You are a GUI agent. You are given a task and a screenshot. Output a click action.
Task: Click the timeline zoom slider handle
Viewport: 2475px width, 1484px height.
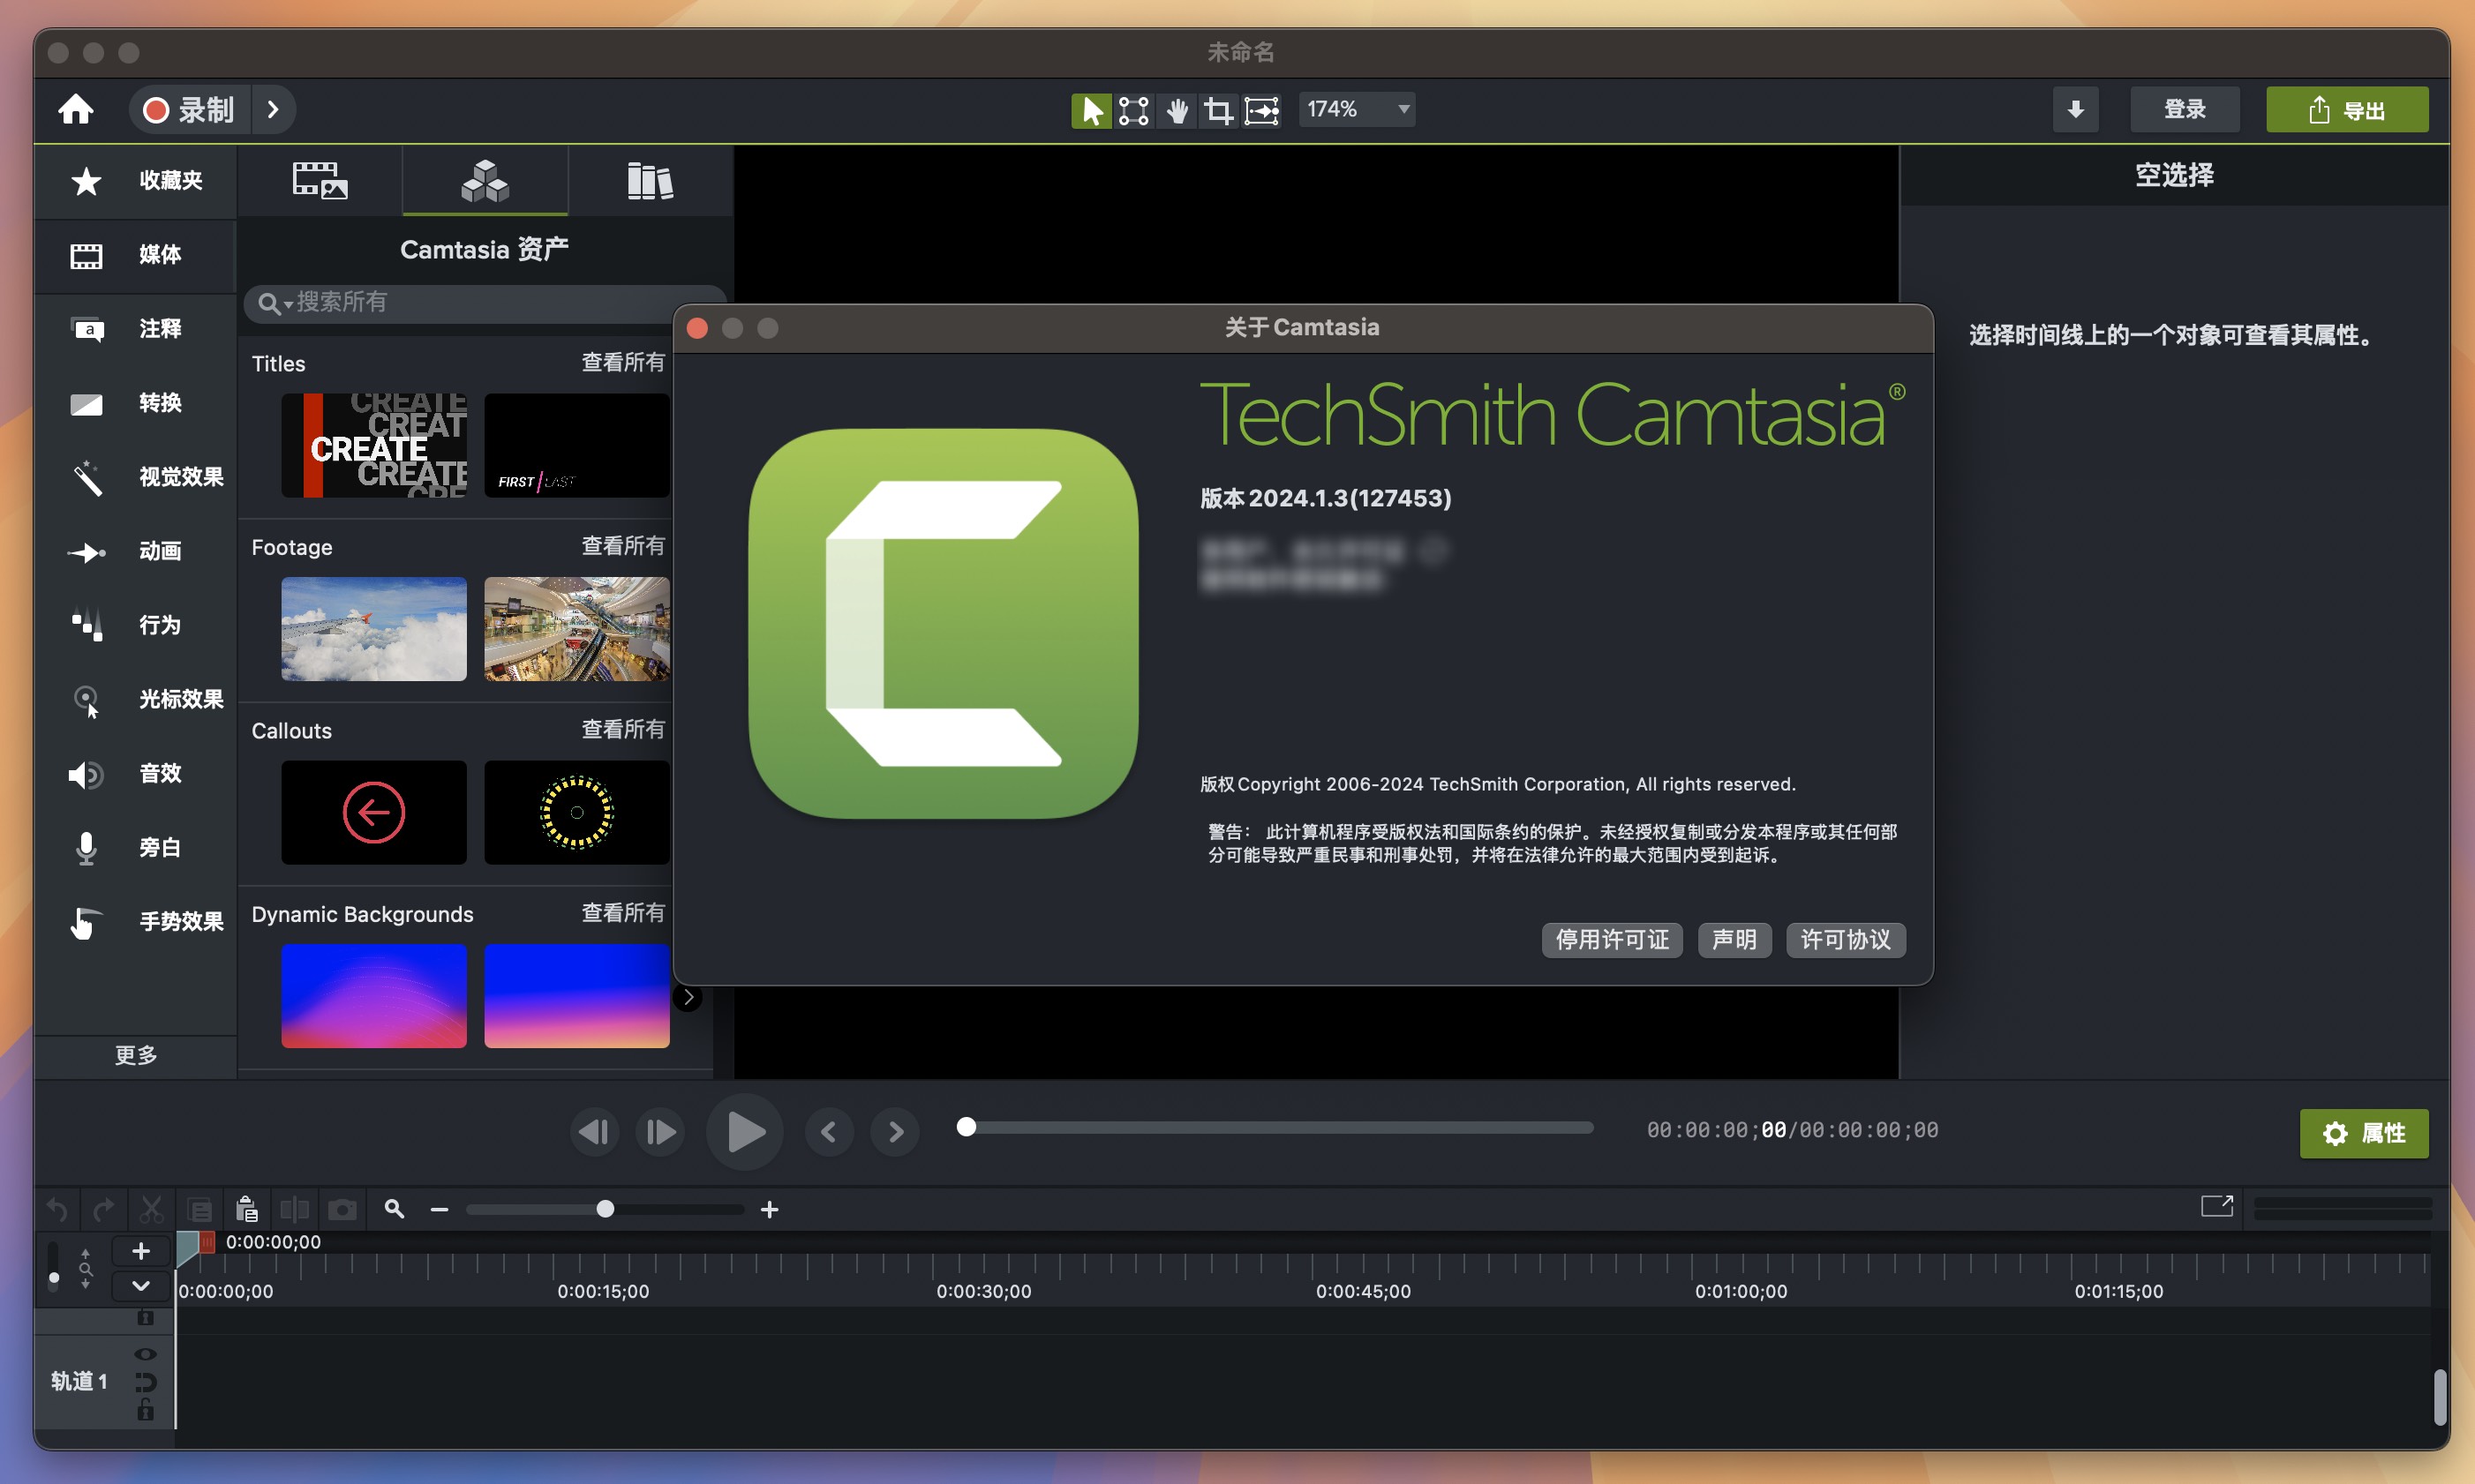[606, 1209]
